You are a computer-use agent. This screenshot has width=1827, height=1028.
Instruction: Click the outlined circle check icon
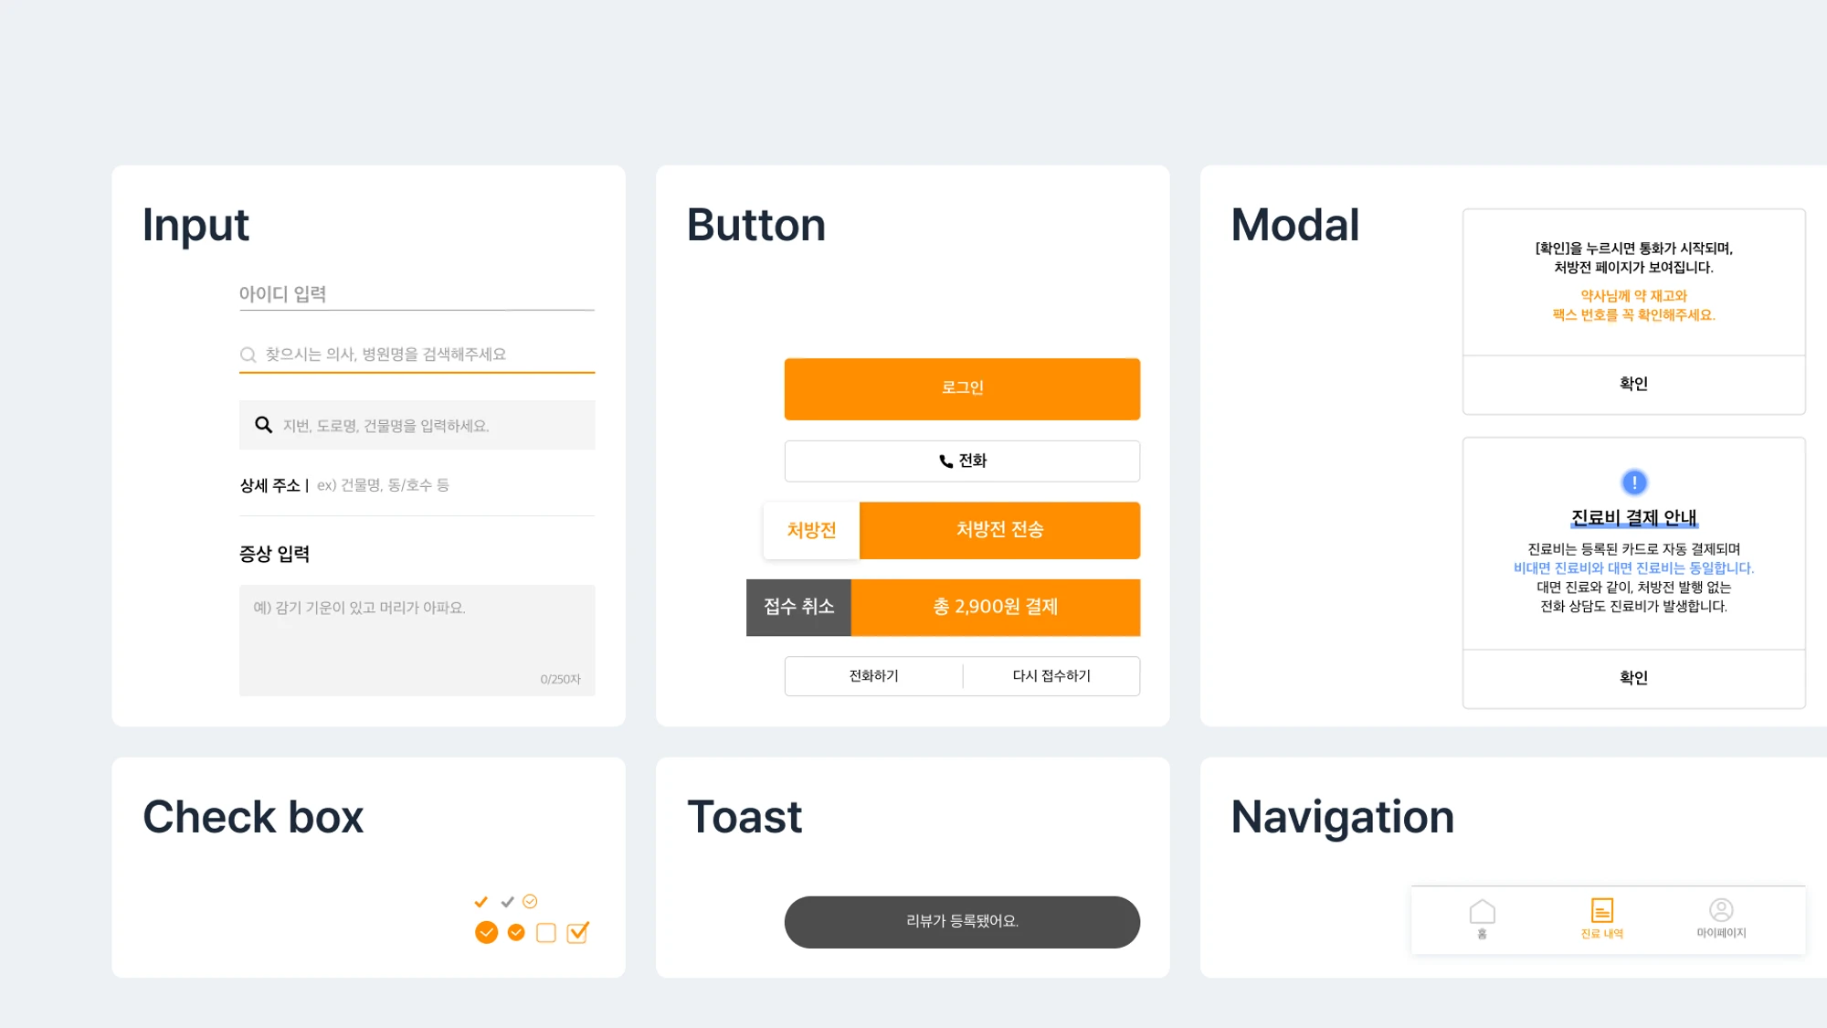pos(530,901)
